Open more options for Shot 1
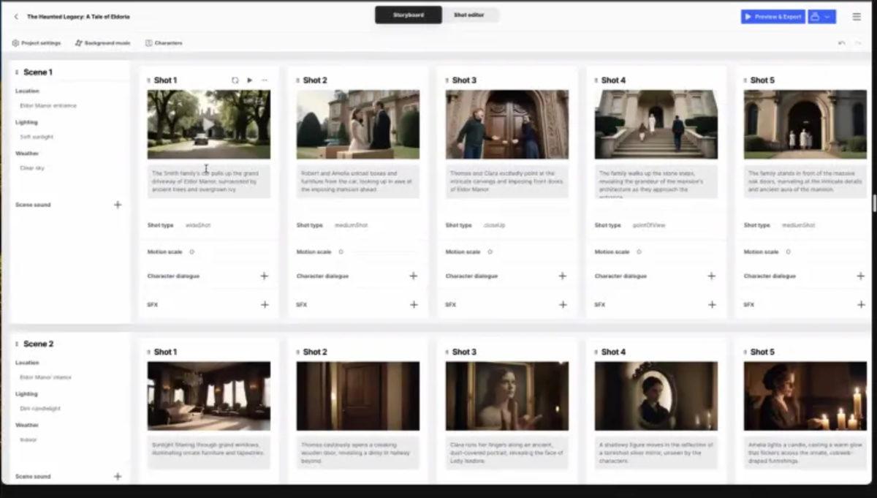The width and height of the screenshot is (877, 498). tap(266, 80)
